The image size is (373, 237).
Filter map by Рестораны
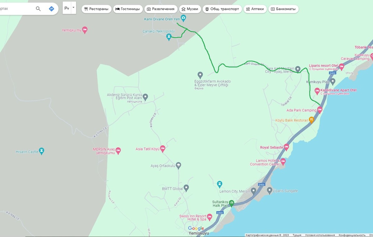(96, 9)
